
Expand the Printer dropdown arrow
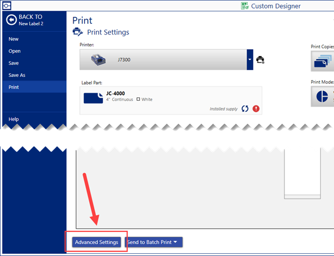(x=250, y=60)
